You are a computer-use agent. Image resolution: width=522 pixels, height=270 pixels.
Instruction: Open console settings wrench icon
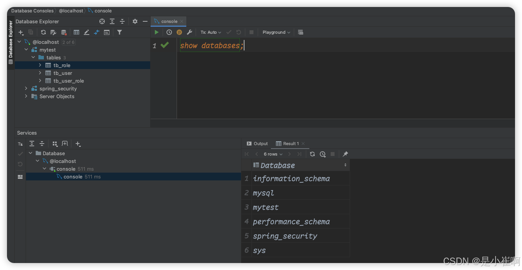(189, 32)
